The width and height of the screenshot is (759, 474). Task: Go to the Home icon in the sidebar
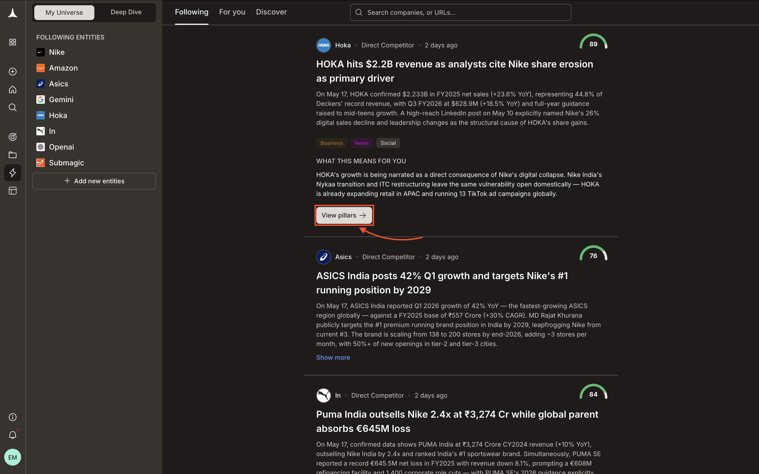click(x=13, y=90)
